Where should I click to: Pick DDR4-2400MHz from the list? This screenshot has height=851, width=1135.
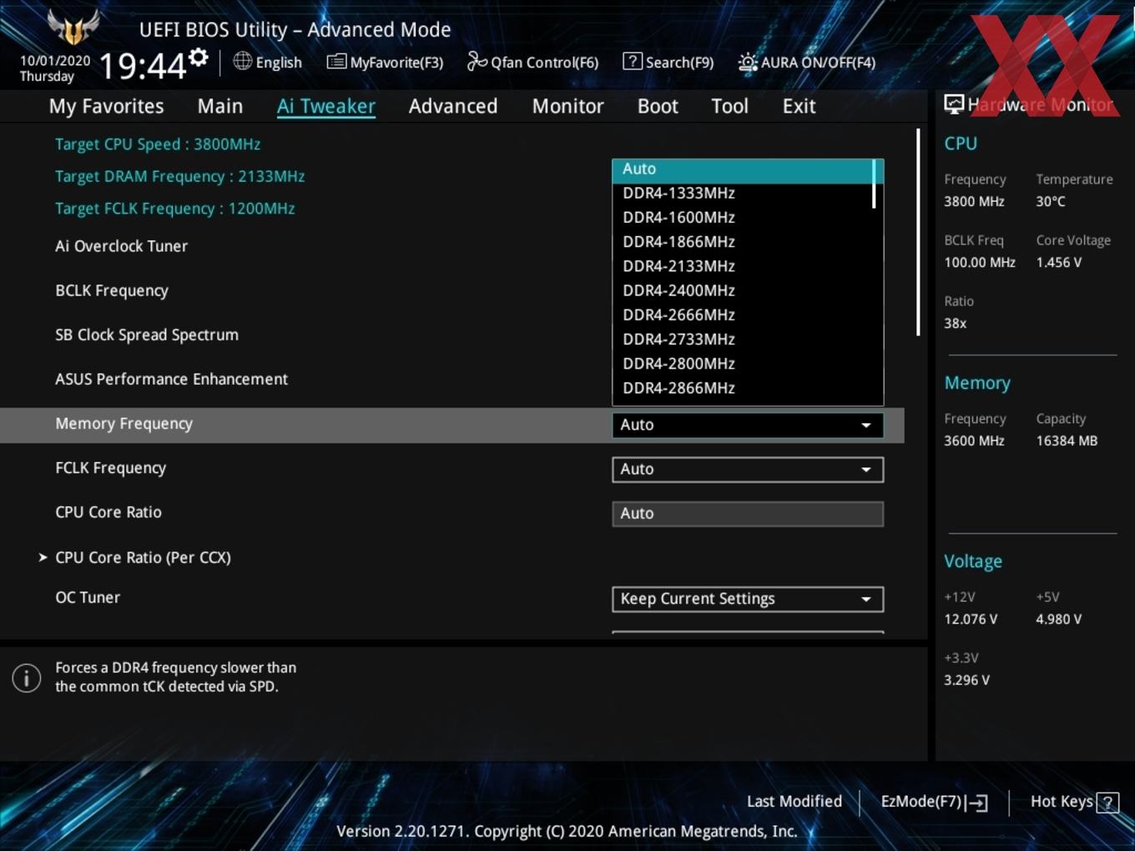pyautogui.click(x=743, y=291)
